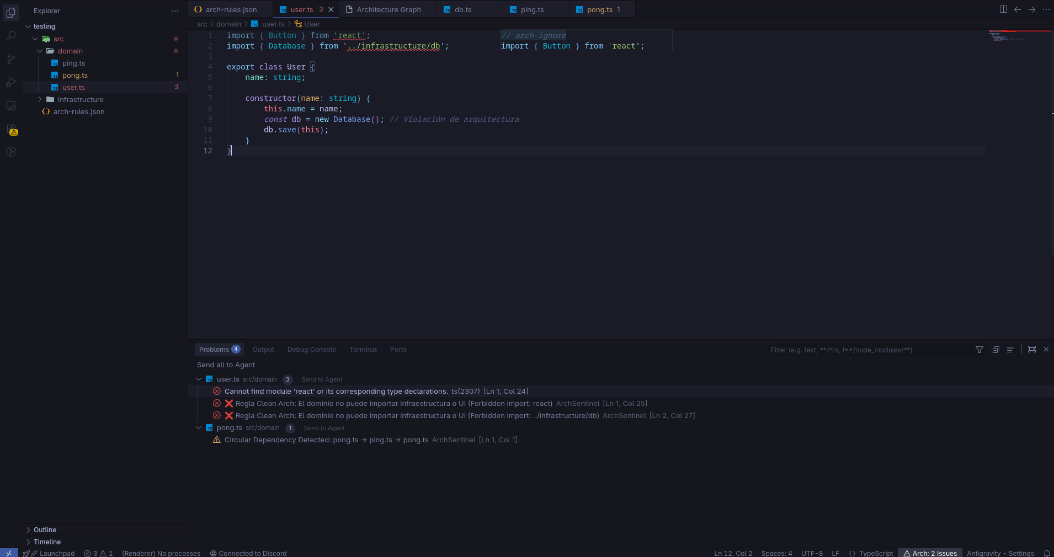Screen dimensions: 1054x557
Task: Open the ArchSentinel warning view icon
Action: [x=12, y=130]
